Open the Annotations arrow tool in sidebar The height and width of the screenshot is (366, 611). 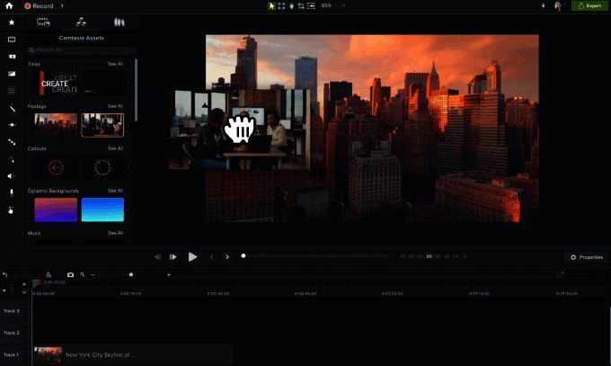click(12, 108)
